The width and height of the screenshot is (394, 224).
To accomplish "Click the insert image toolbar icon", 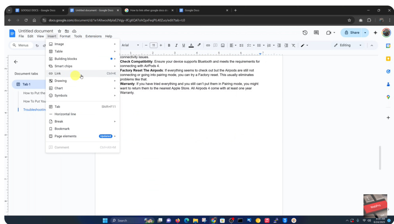I will point(223,45).
